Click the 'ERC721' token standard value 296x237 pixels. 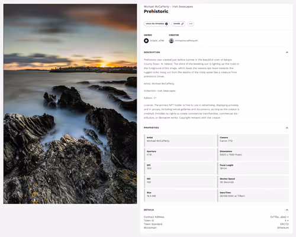285,224
